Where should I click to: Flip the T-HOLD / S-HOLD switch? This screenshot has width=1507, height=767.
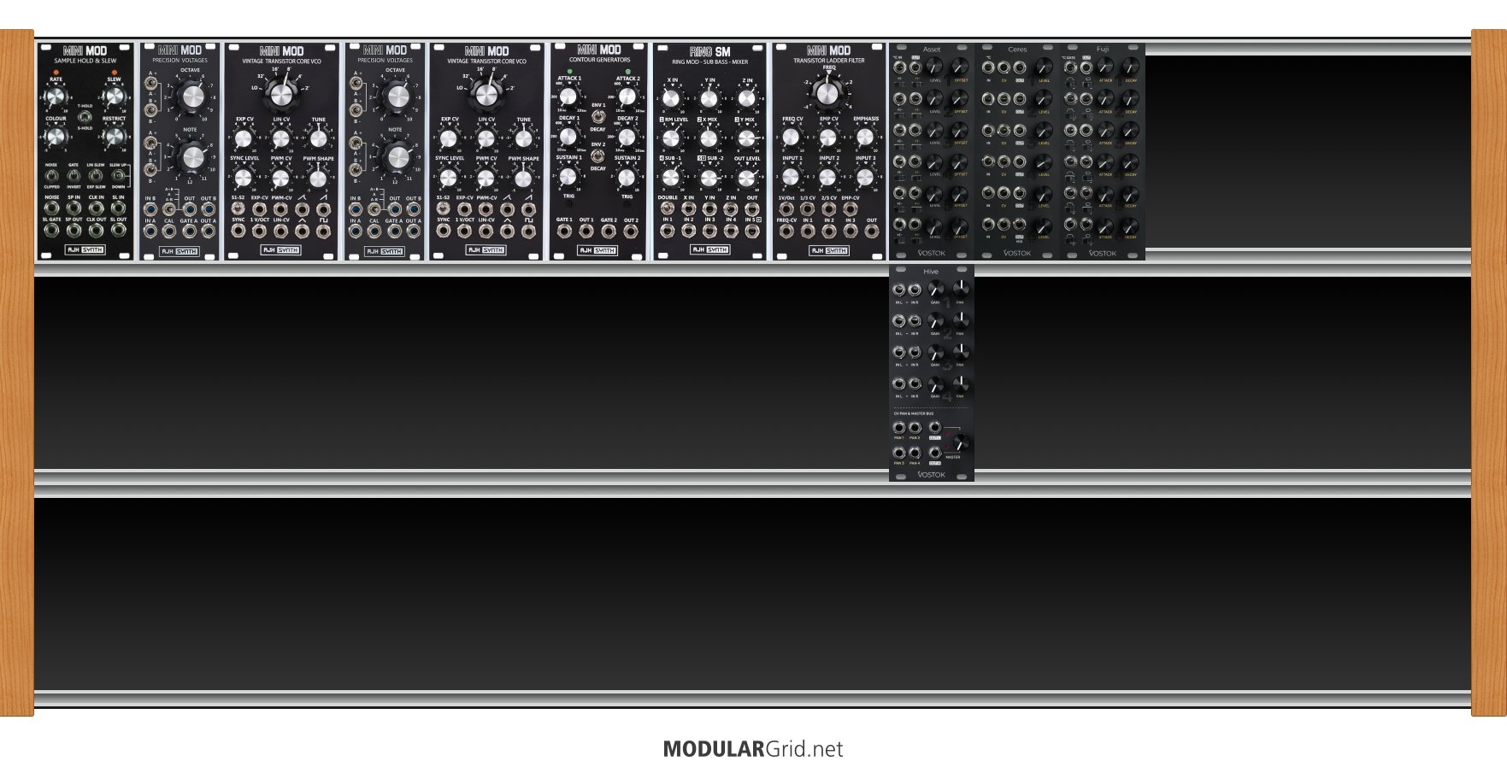tap(85, 117)
